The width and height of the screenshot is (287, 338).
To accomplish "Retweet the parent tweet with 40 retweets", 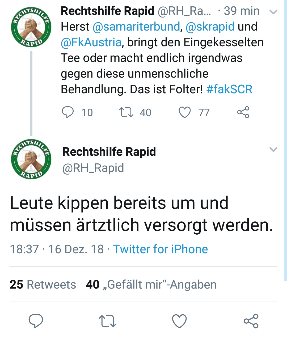I will tap(126, 112).
